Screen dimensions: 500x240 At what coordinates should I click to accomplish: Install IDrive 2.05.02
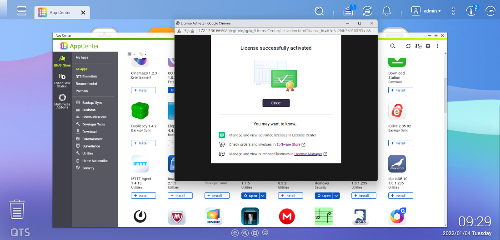(400, 143)
